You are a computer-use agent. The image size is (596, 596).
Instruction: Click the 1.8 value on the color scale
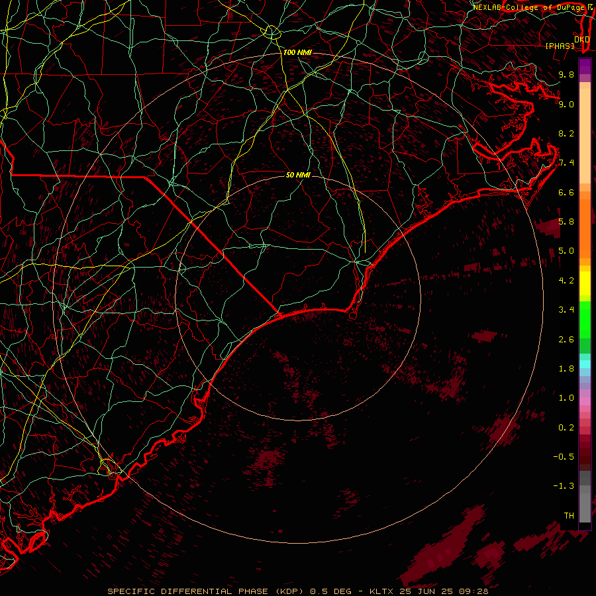point(566,369)
